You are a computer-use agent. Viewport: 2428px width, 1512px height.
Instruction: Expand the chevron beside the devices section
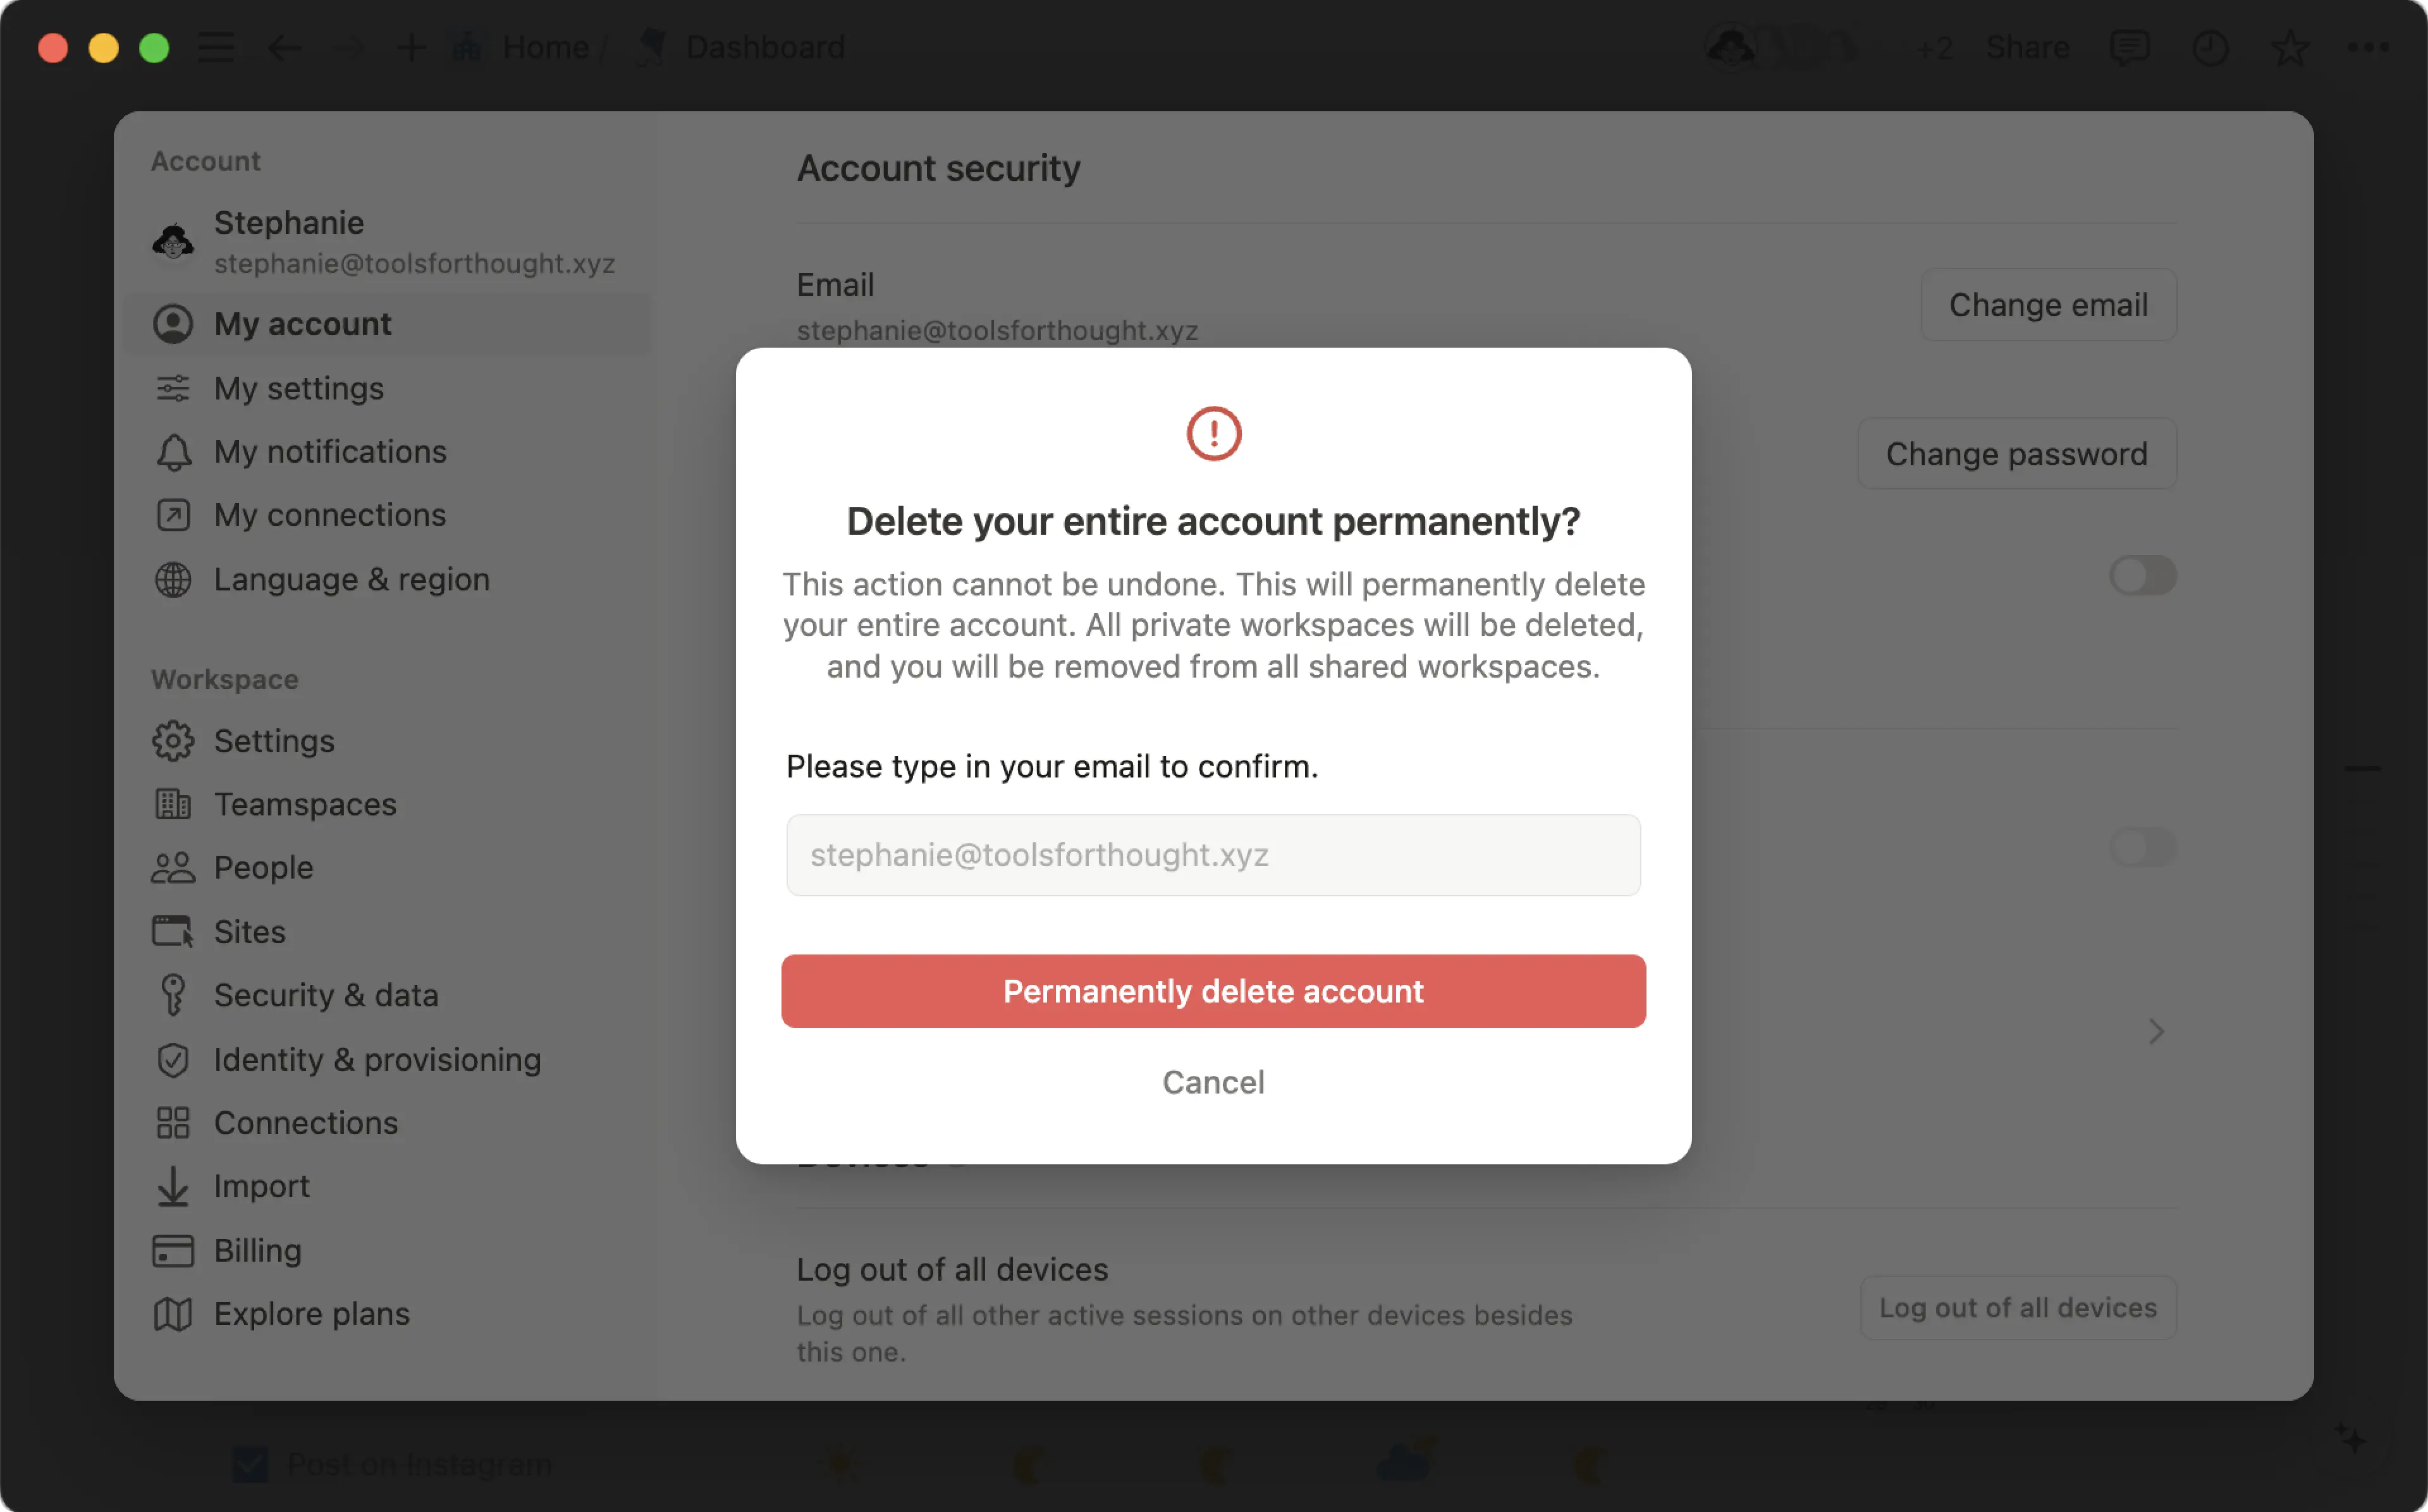[2156, 1032]
